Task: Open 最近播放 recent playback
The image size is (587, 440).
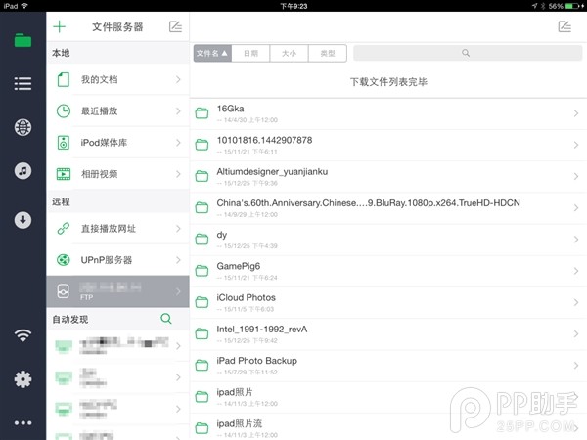Action: 118,110
